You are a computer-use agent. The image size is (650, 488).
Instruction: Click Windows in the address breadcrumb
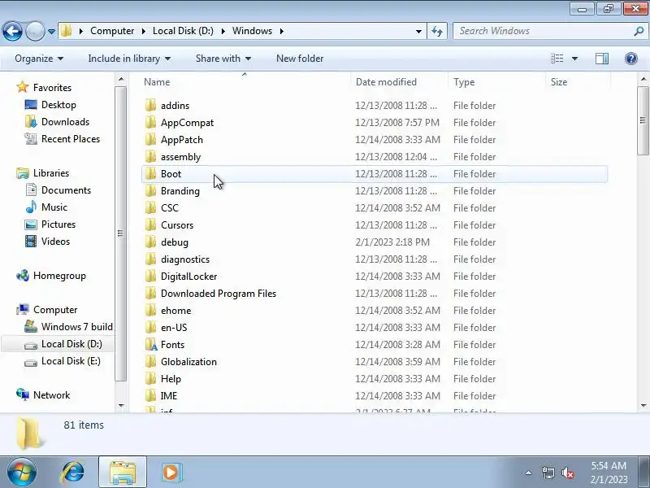(x=252, y=31)
